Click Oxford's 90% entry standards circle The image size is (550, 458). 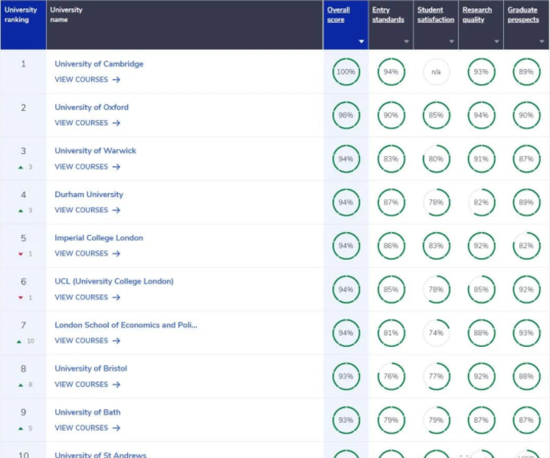pos(391,116)
